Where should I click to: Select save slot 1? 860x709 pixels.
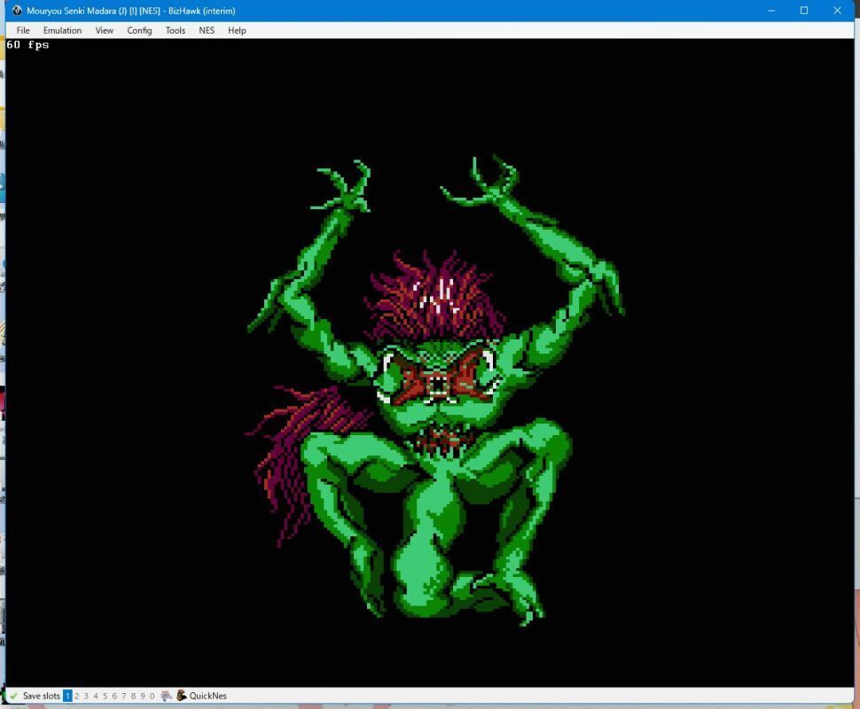(x=67, y=696)
